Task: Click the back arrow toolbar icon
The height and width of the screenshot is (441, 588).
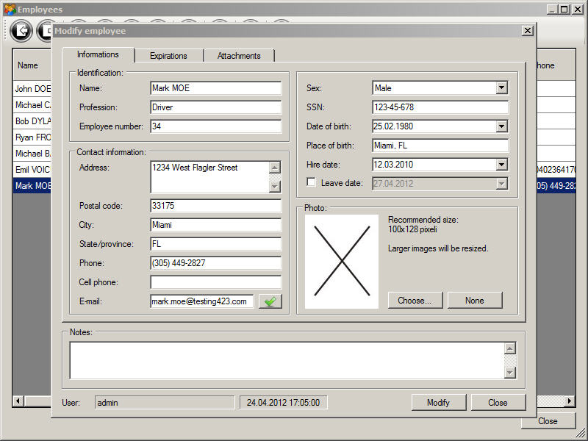Action: (21, 31)
